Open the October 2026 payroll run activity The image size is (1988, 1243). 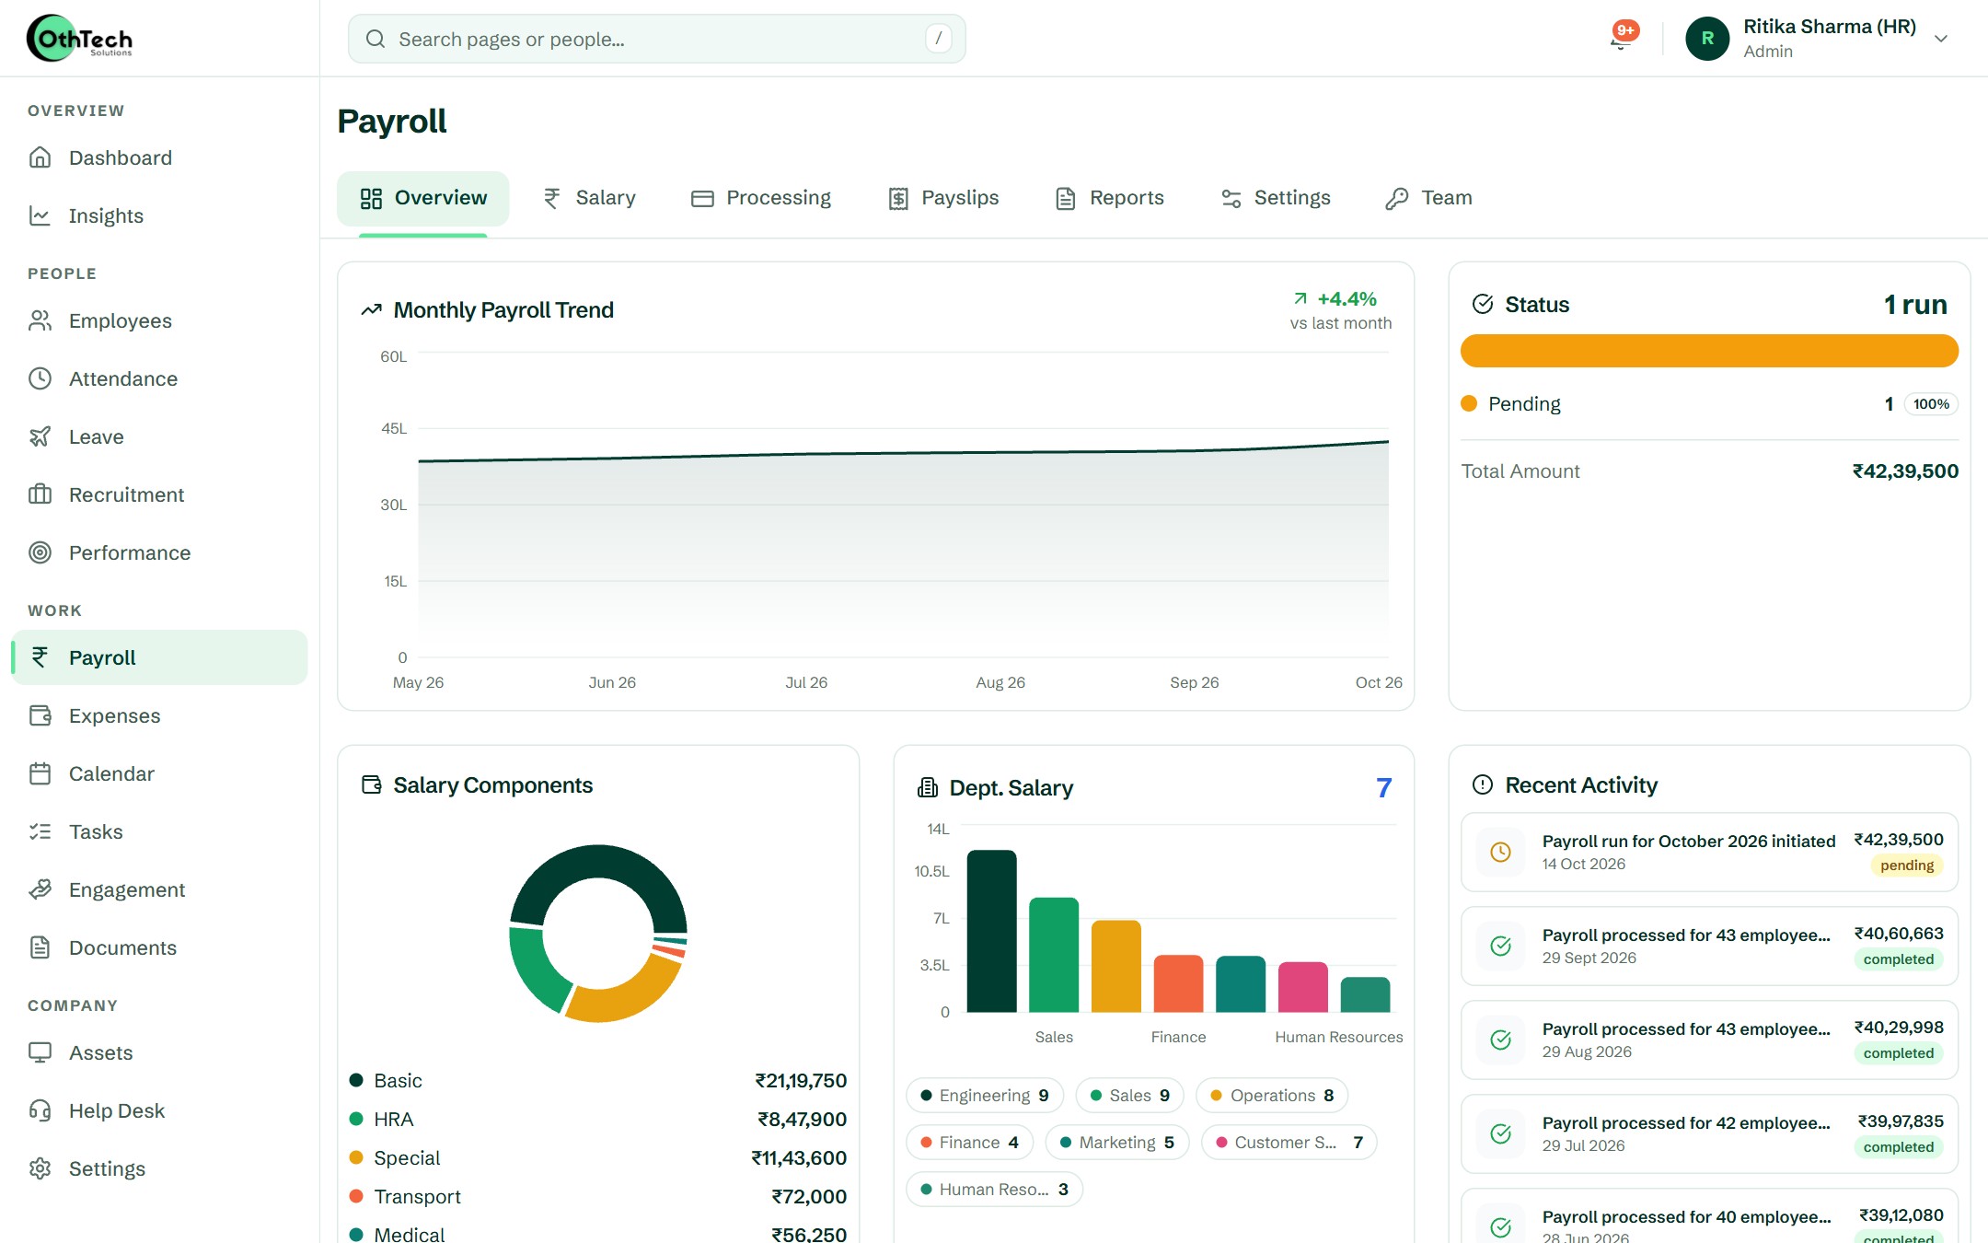(x=1709, y=852)
